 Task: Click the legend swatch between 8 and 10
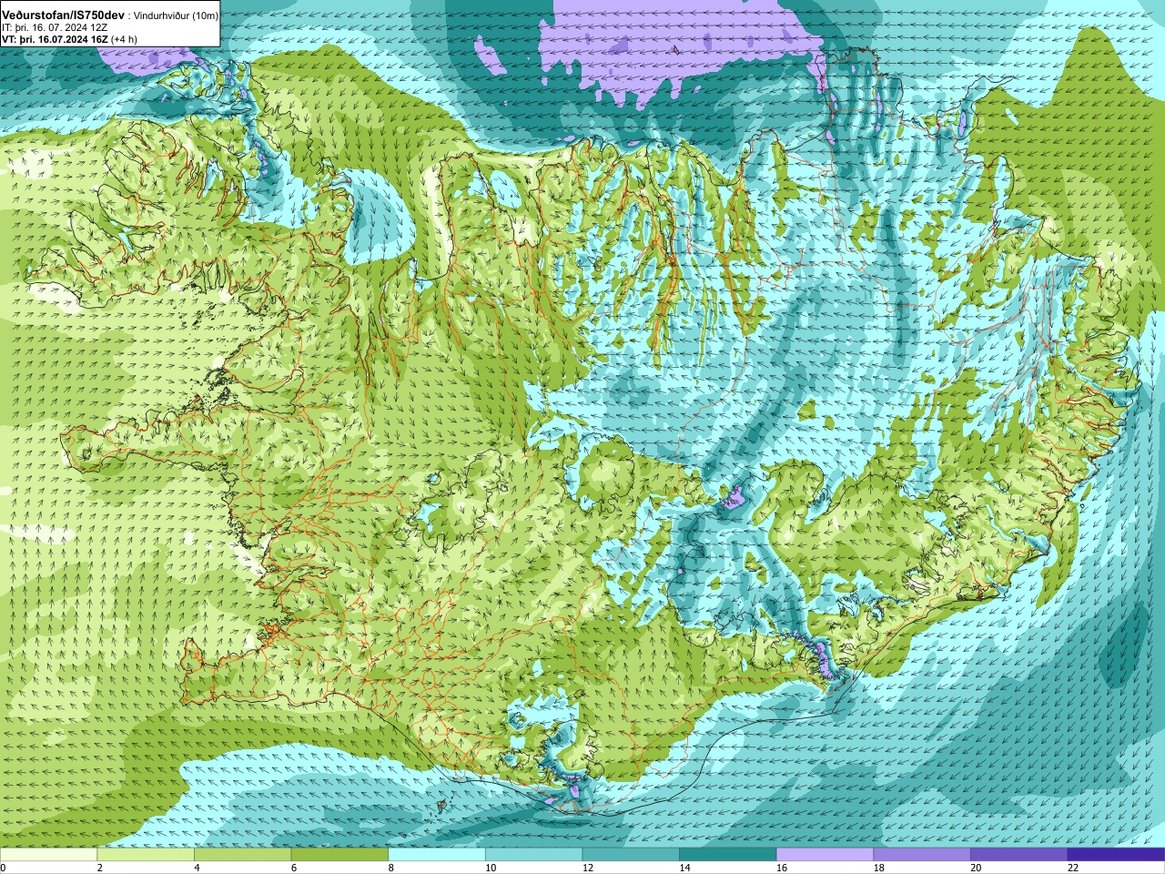(x=437, y=855)
